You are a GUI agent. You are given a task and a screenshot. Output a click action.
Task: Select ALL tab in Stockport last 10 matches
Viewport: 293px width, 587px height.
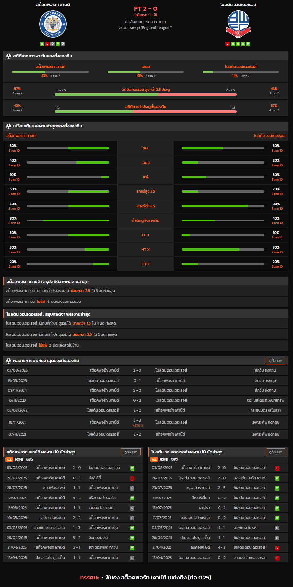tap(9, 460)
